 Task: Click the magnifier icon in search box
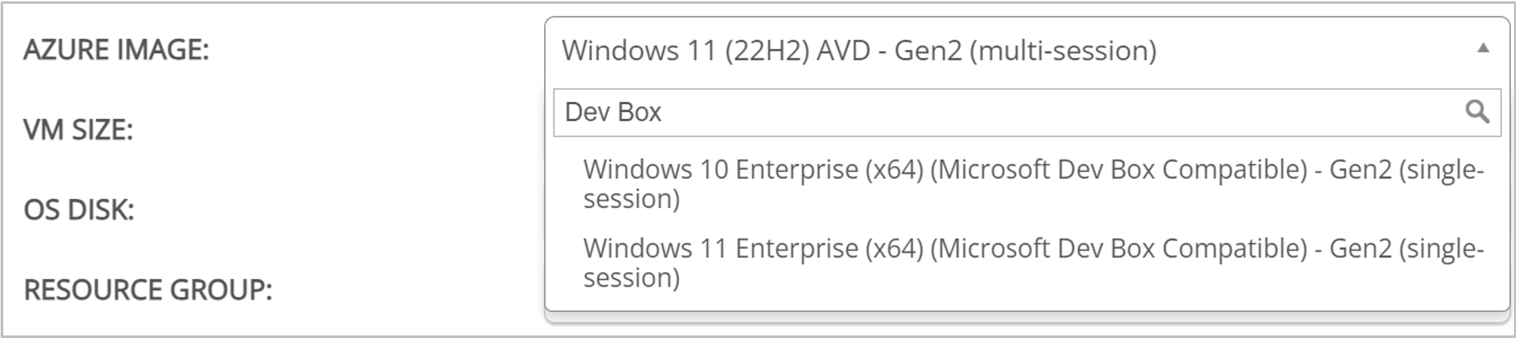[1477, 112]
